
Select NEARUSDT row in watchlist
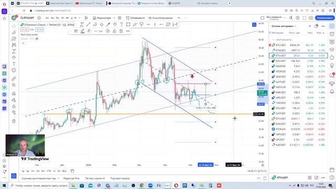(298, 66)
